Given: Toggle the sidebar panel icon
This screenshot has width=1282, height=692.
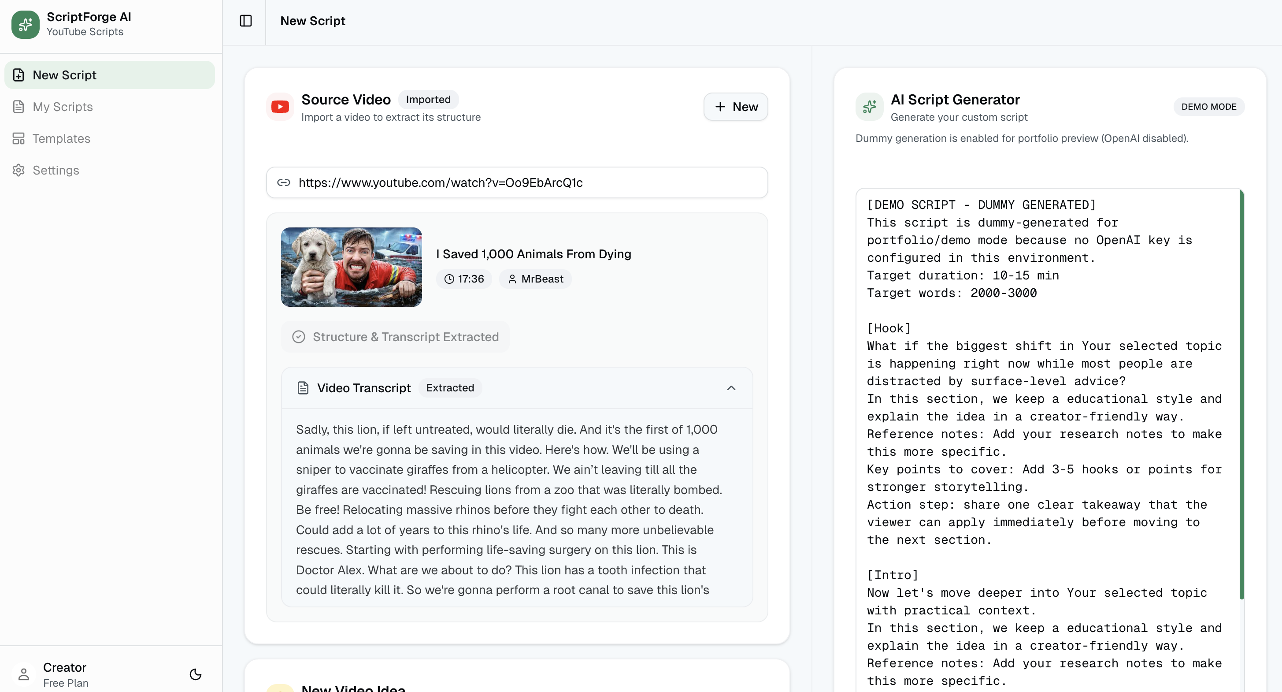Looking at the screenshot, I should click(x=246, y=21).
